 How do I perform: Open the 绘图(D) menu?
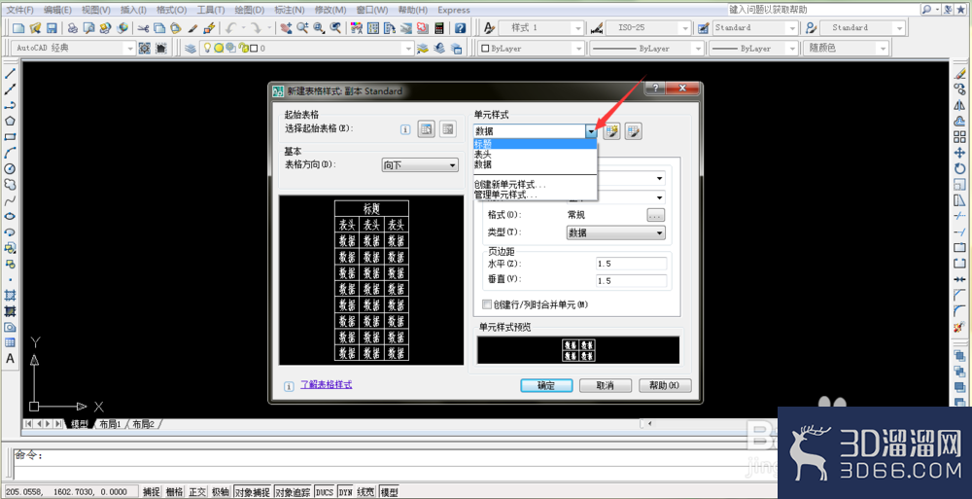pos(249,10)
